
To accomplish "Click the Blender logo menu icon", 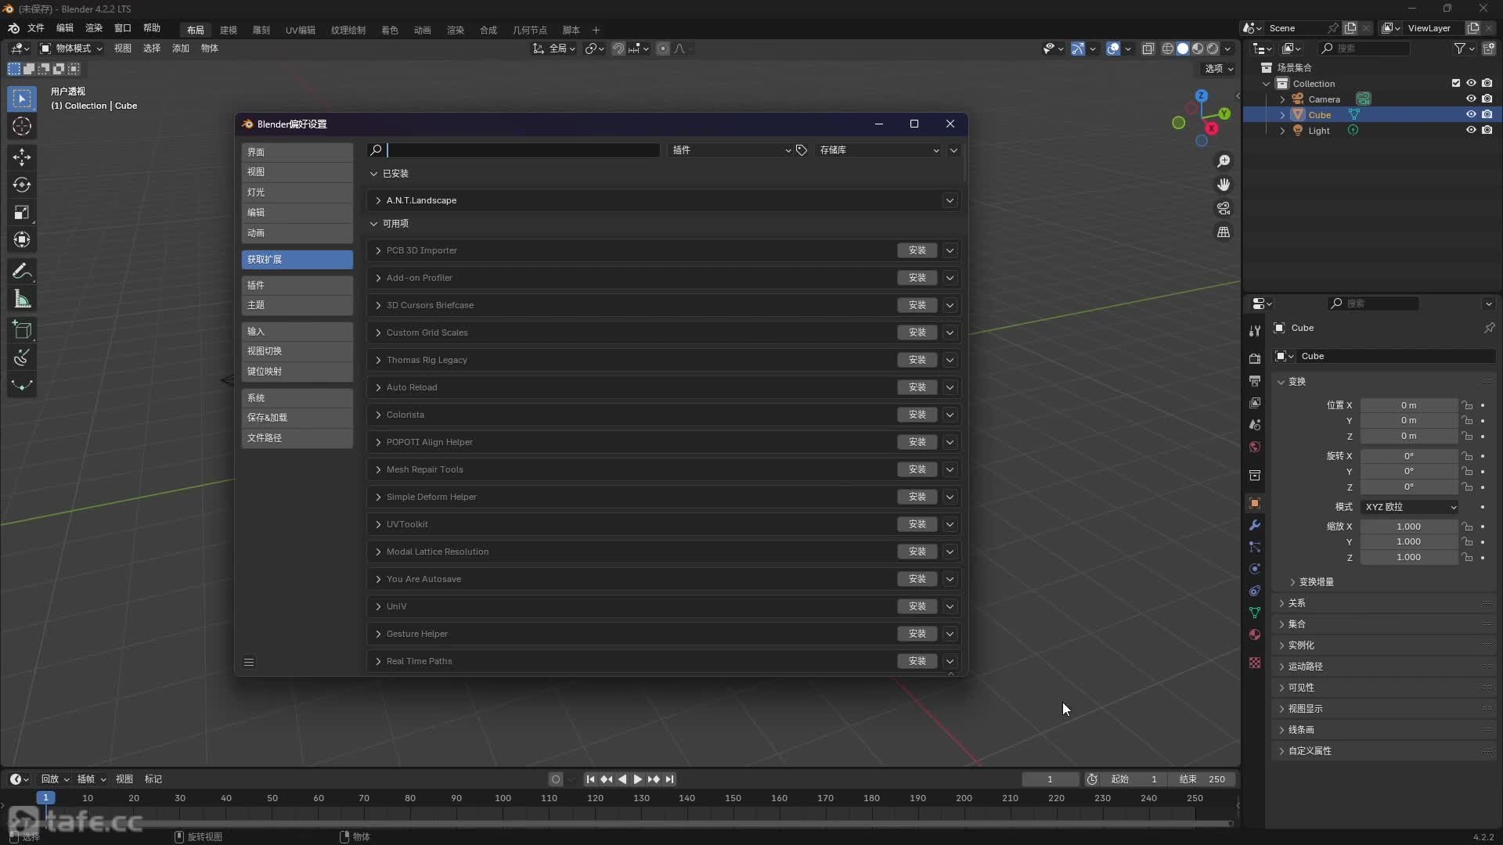I will coord(13,28).
